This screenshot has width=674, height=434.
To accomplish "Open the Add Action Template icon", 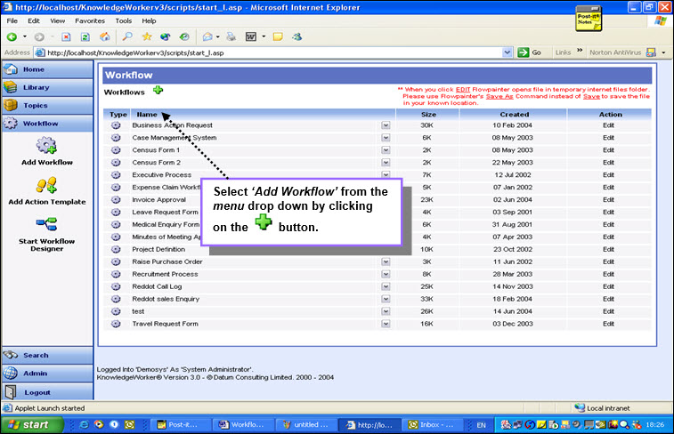I will (x=46, y=185).
